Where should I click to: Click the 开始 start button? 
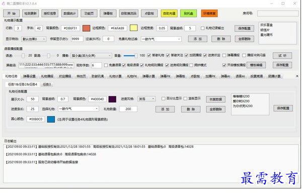(12, 14)
